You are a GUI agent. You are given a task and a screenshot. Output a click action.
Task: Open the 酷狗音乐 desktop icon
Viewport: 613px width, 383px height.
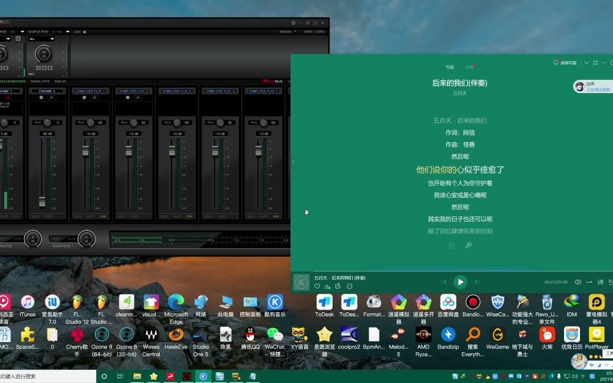point(275,306)
